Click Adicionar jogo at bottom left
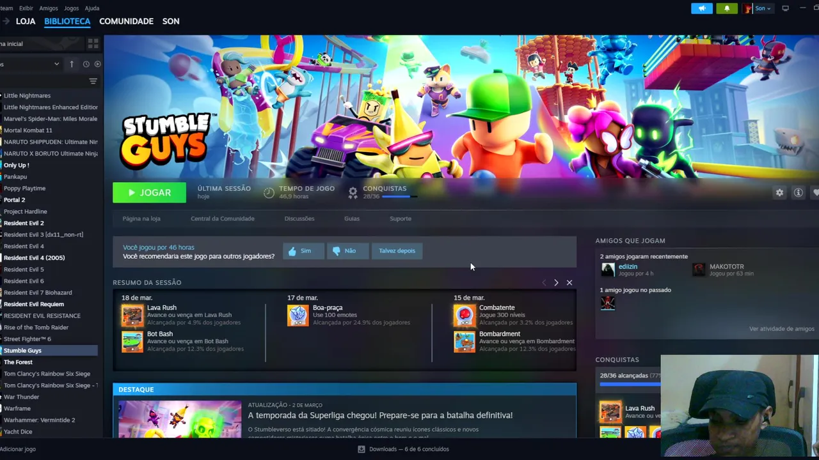 [18, 449]
